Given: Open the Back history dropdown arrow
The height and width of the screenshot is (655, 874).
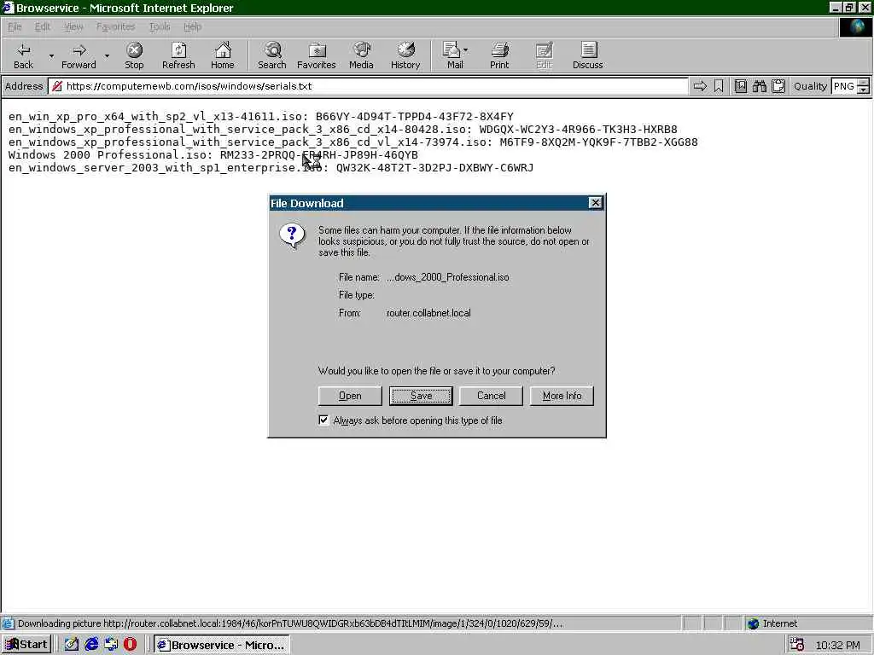Looking at the screenshot, I should [51, 55].
